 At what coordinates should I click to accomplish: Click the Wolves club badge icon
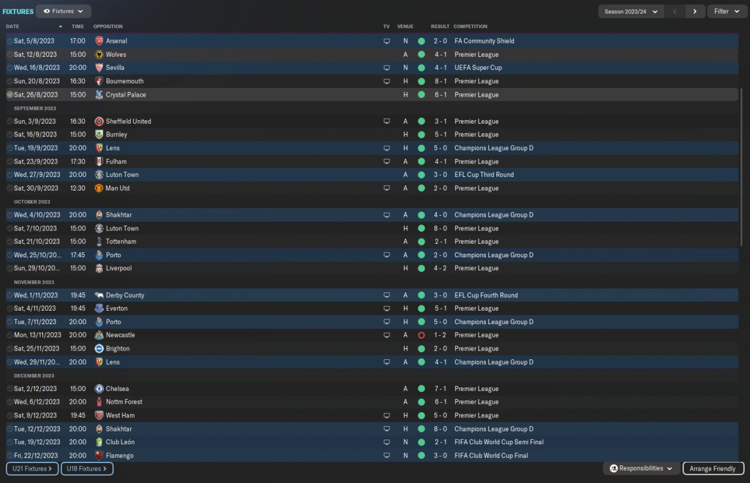(x=99, y=55)
